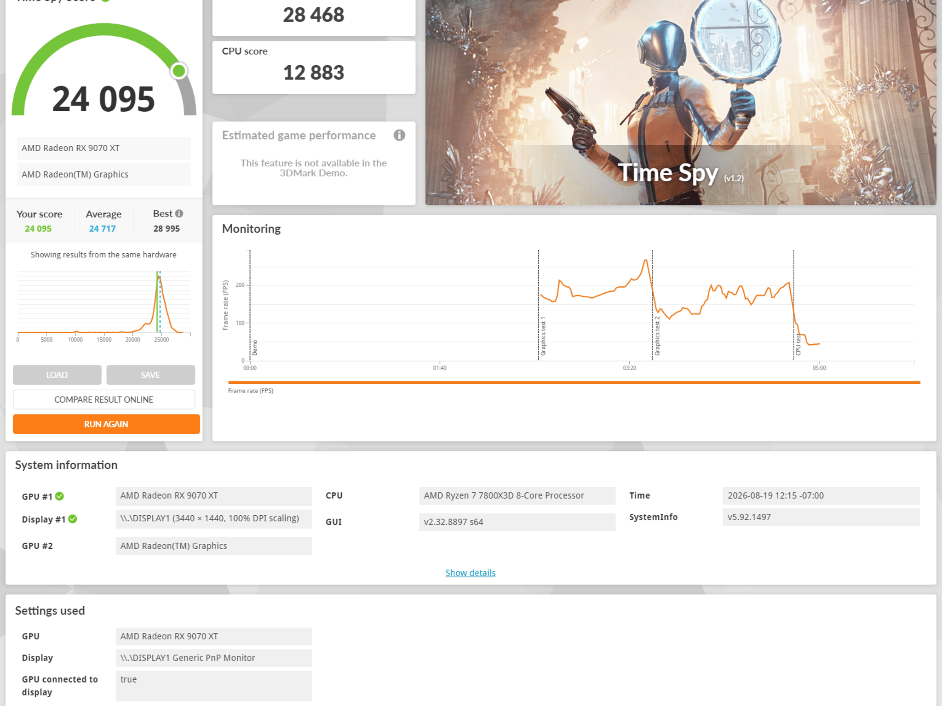Viewport: 942px width, 706px height.
Task: Click the Average score 24 717
Action: pos(102,228)
